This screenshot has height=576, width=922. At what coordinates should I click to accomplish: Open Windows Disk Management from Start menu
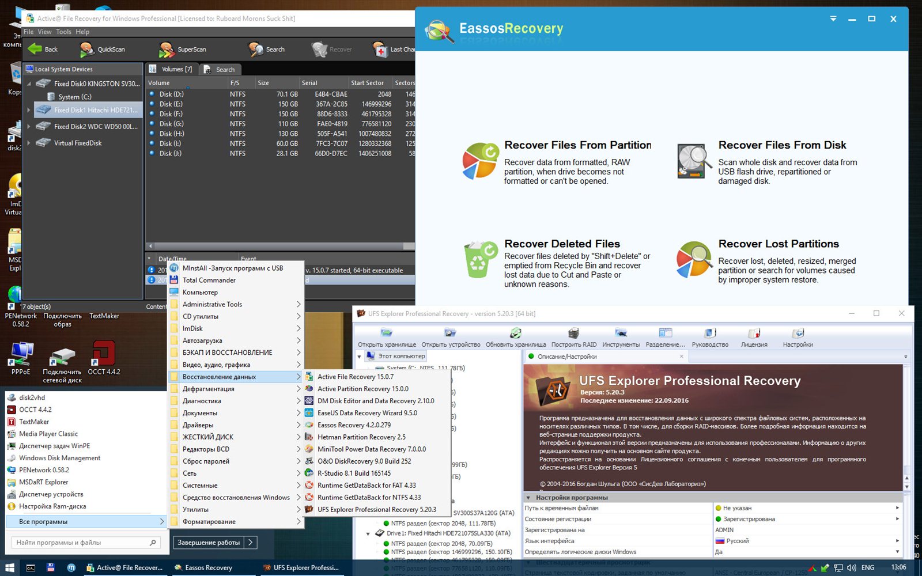point(60,458)
